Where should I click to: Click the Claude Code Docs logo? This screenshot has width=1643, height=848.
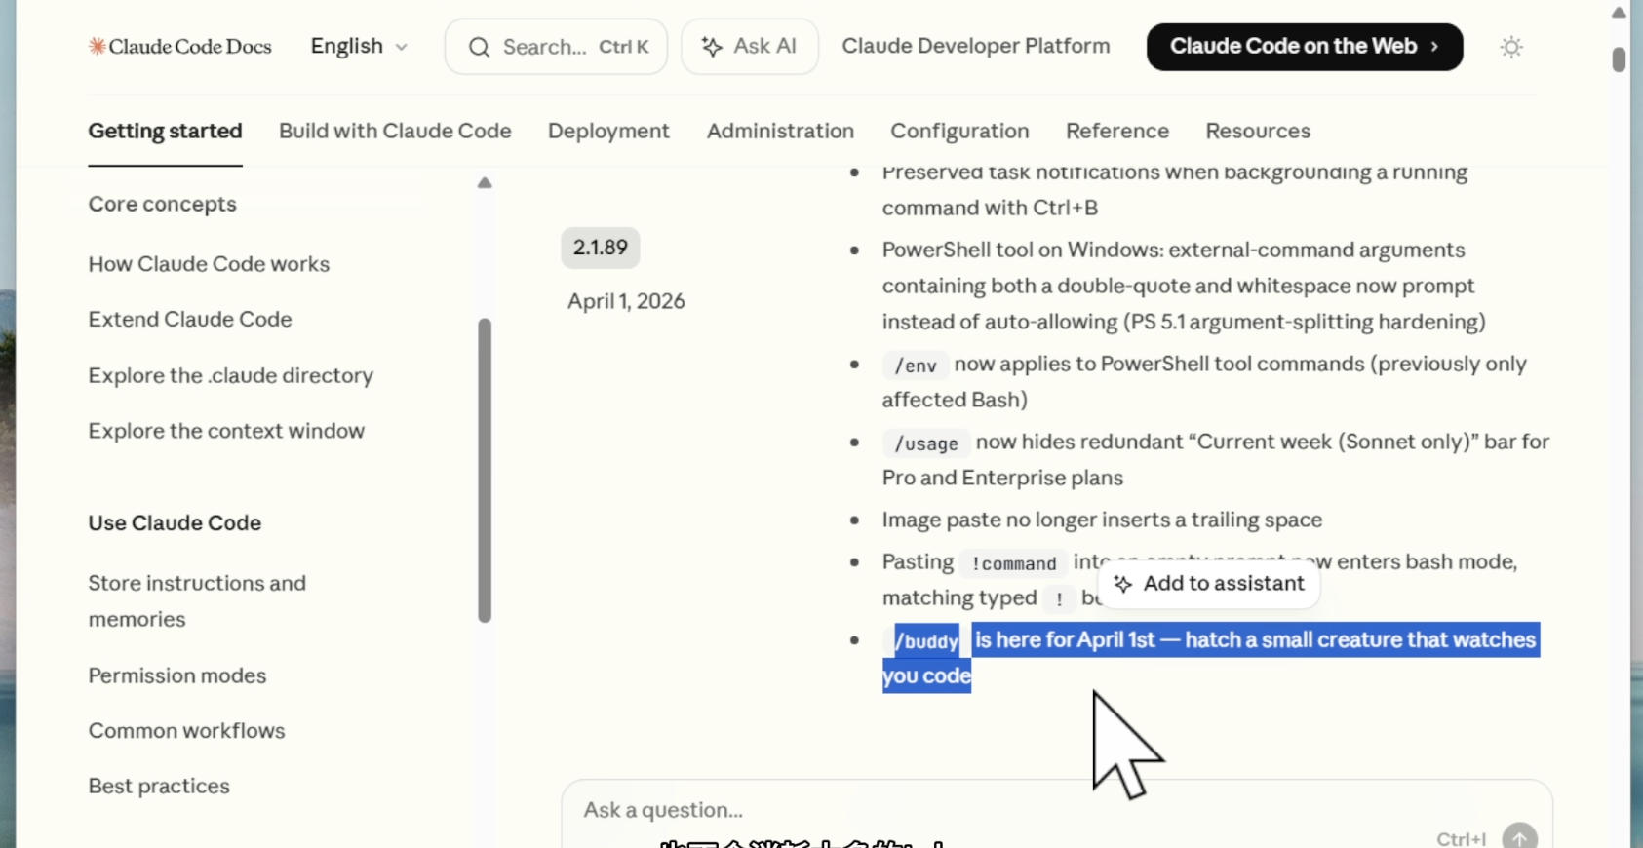(180, 47)
